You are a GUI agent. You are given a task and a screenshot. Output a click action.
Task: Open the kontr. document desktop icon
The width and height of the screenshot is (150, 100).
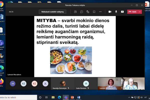coord(2,31)
